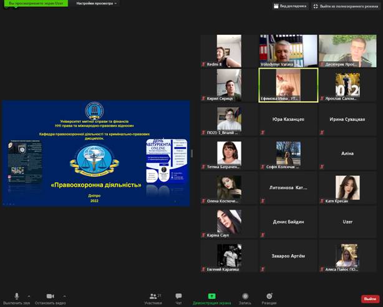
Task: Leave the meeting with red Выйти button
Action: coord(370,299)
